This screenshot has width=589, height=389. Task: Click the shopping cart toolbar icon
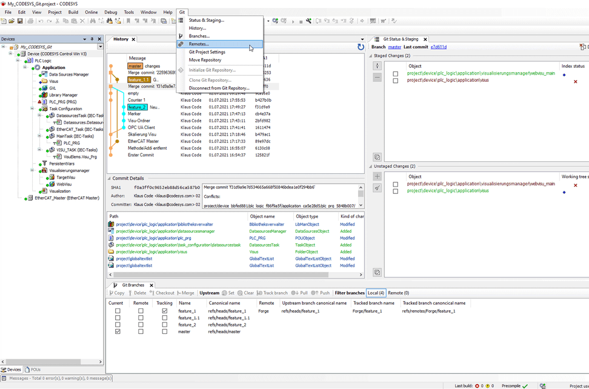pos(384,21)
